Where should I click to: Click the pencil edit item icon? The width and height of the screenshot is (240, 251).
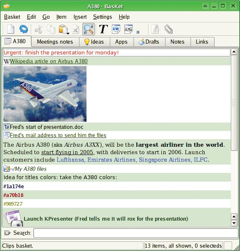tap(156, 29)
